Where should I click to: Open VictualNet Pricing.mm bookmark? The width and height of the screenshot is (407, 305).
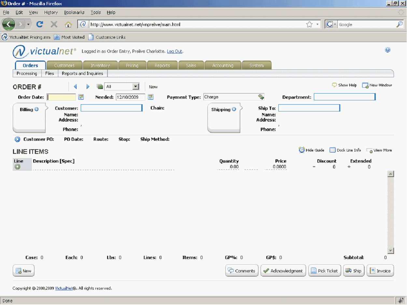pos(26,37)
